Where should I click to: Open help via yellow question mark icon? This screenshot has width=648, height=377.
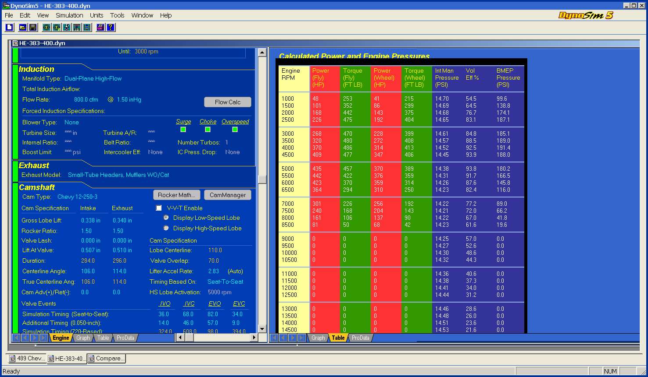[111, 27]
